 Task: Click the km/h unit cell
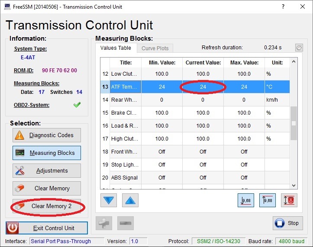coord(277,100)
